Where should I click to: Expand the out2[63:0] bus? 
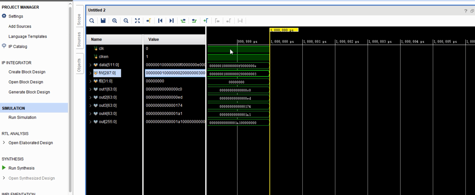(90, 97)
